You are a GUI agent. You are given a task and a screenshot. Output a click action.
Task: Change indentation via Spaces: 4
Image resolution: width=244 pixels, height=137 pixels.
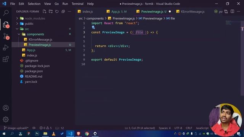click(x=165, y=128)
